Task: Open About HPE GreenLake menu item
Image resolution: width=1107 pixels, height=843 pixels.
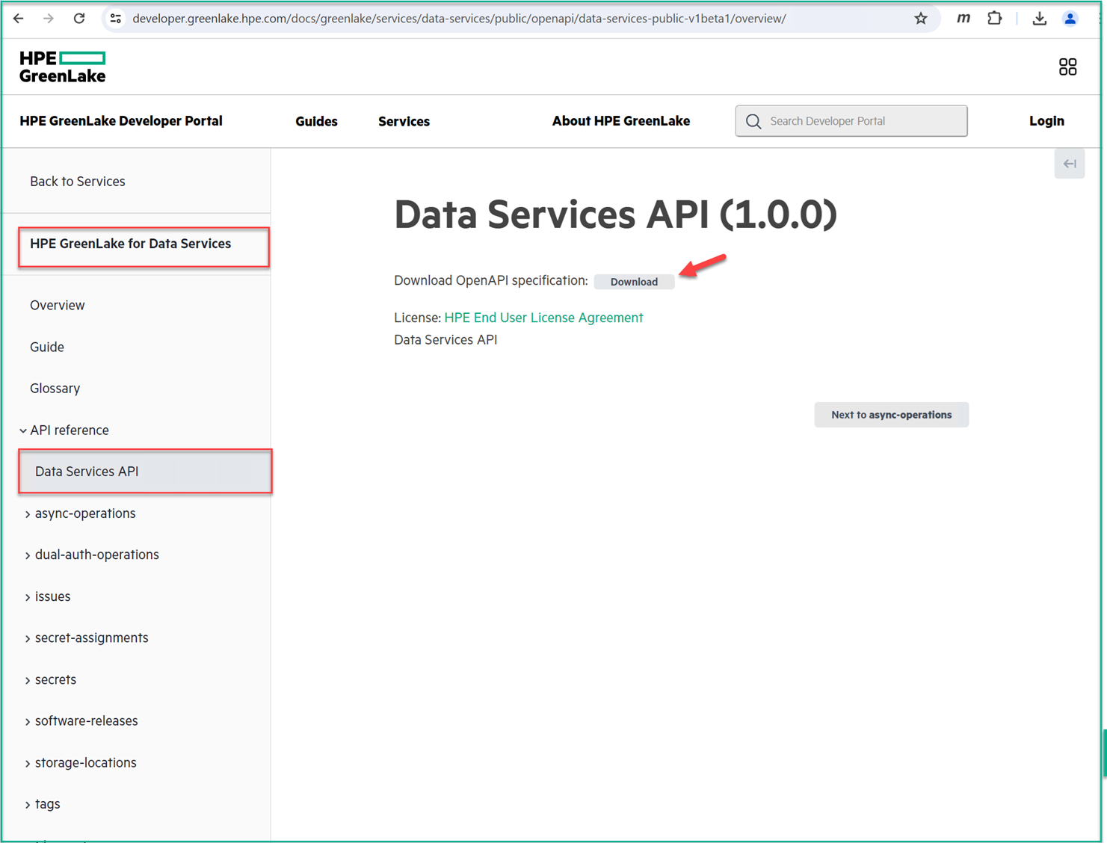Action: pos(621,121)
